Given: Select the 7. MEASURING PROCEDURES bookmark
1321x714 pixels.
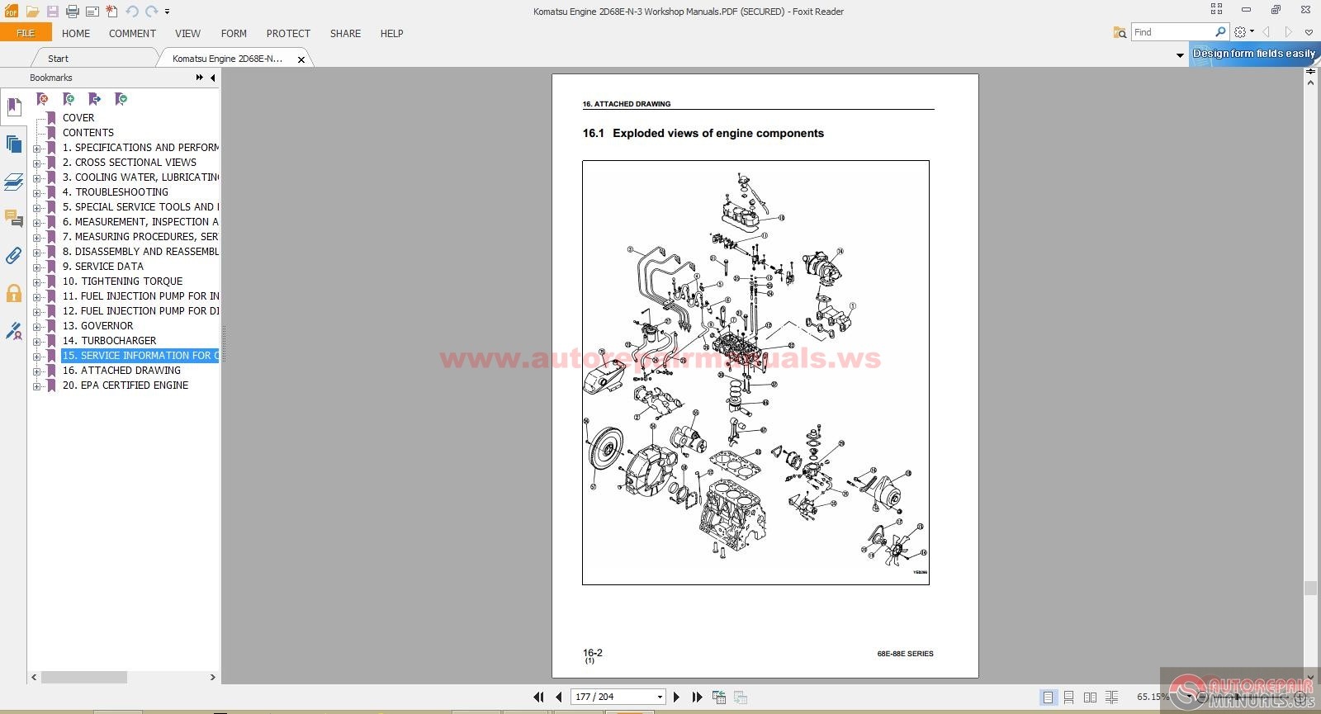Looking at the screenshot, I should (140, 237).
